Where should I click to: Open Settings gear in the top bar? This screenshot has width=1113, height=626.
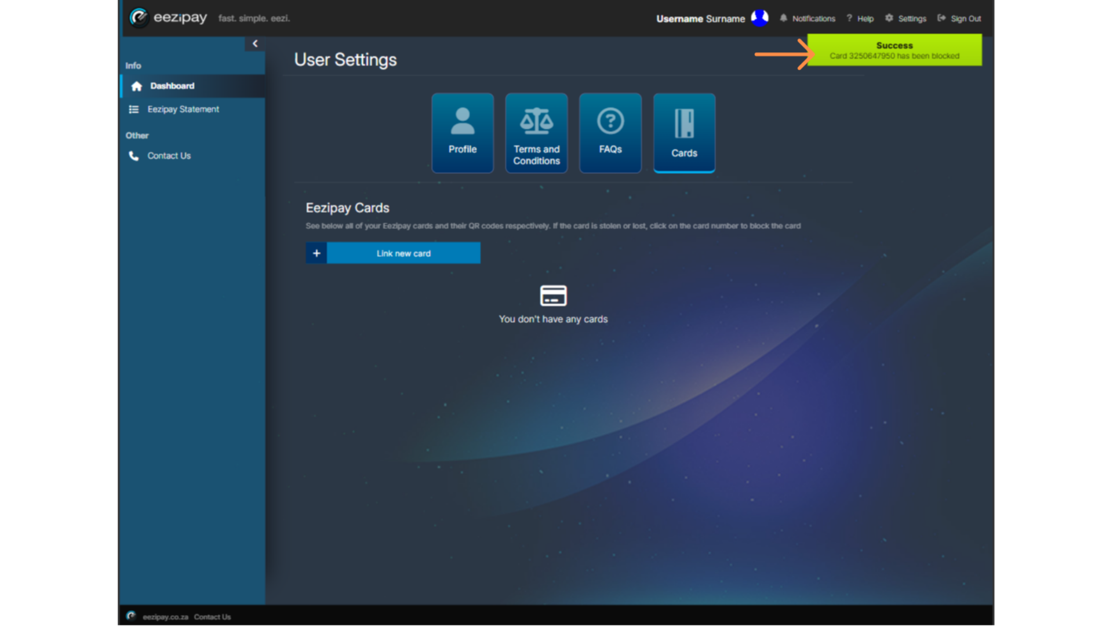905,19
